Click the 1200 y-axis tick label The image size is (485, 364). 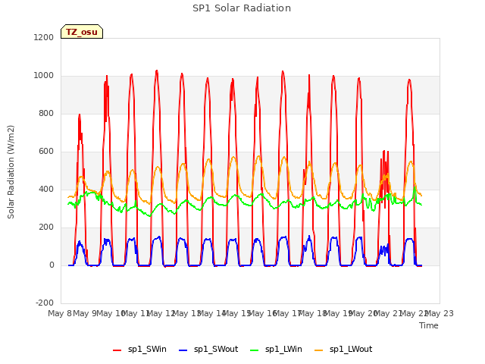[x=44, y=37]
